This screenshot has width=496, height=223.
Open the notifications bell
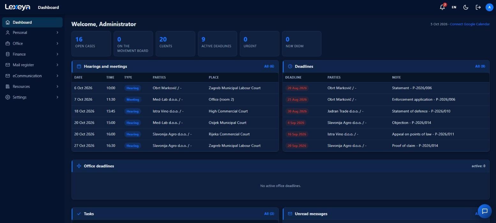pos(442,7)
